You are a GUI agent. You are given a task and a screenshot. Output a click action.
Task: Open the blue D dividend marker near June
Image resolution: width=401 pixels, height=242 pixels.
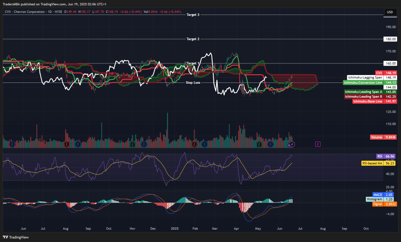(271, 144)
